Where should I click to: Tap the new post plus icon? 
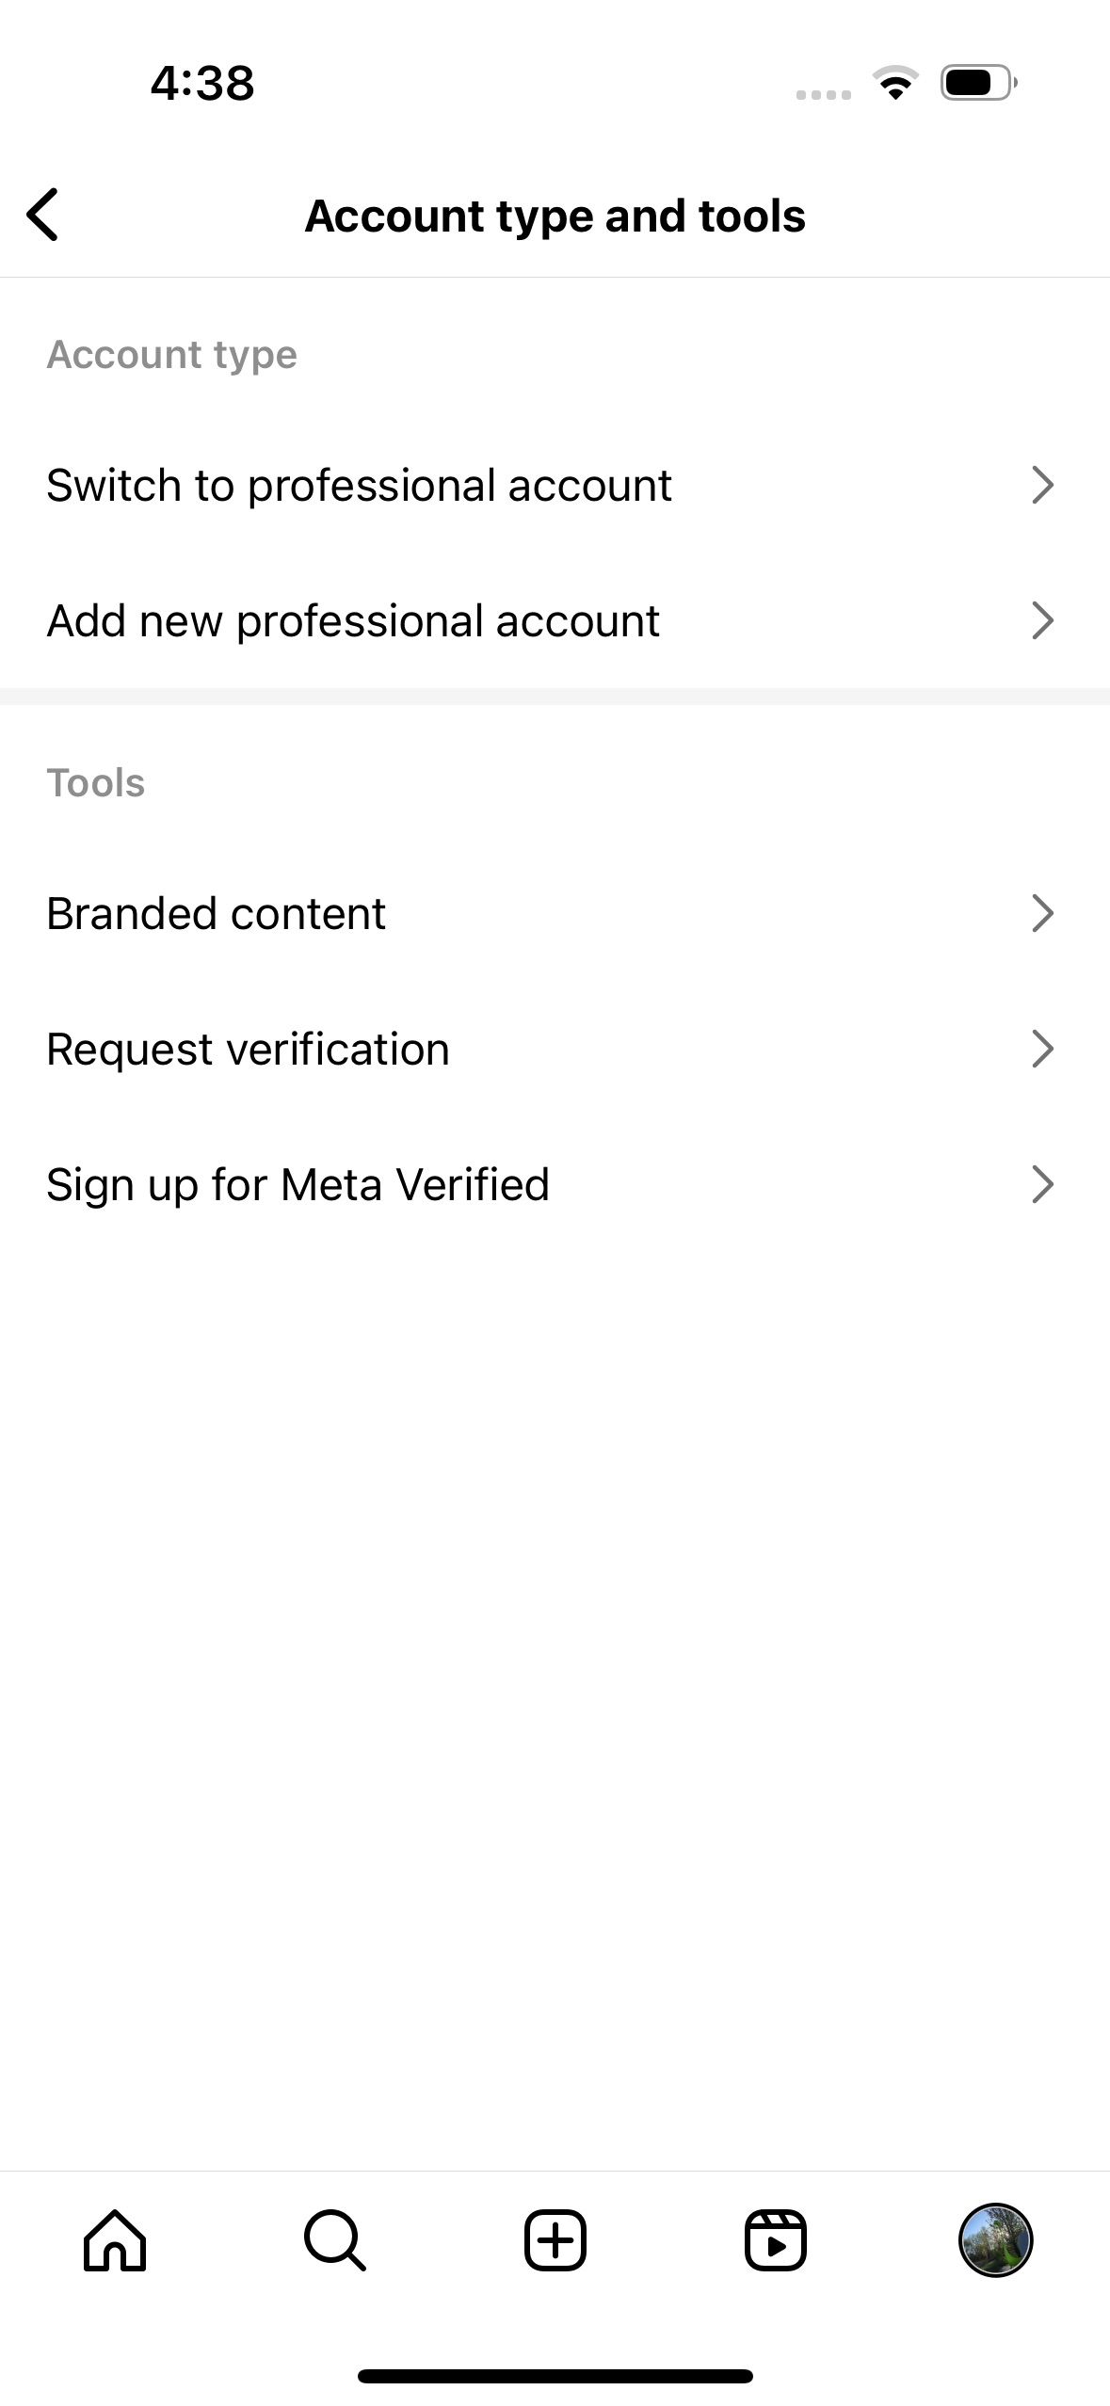point(555,2240)
